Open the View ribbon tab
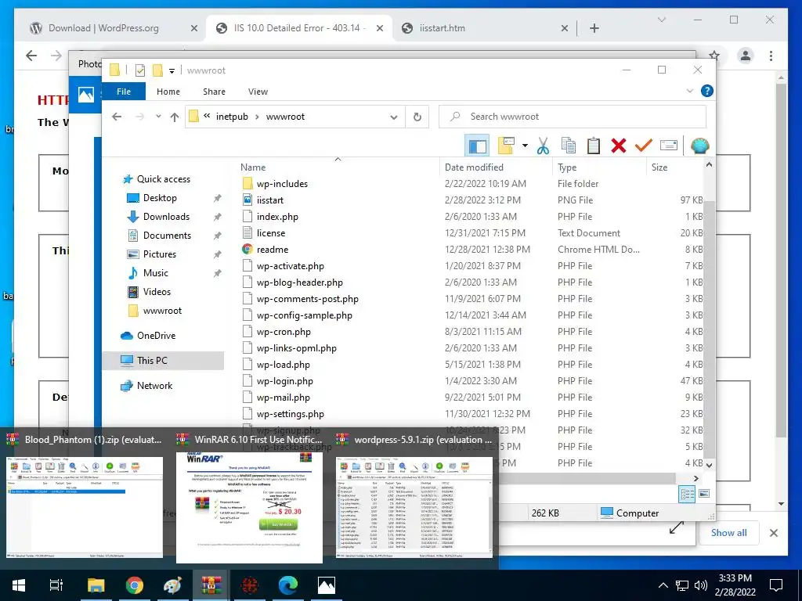The height and width of the screenshot is (601, 802). point(258,92)
